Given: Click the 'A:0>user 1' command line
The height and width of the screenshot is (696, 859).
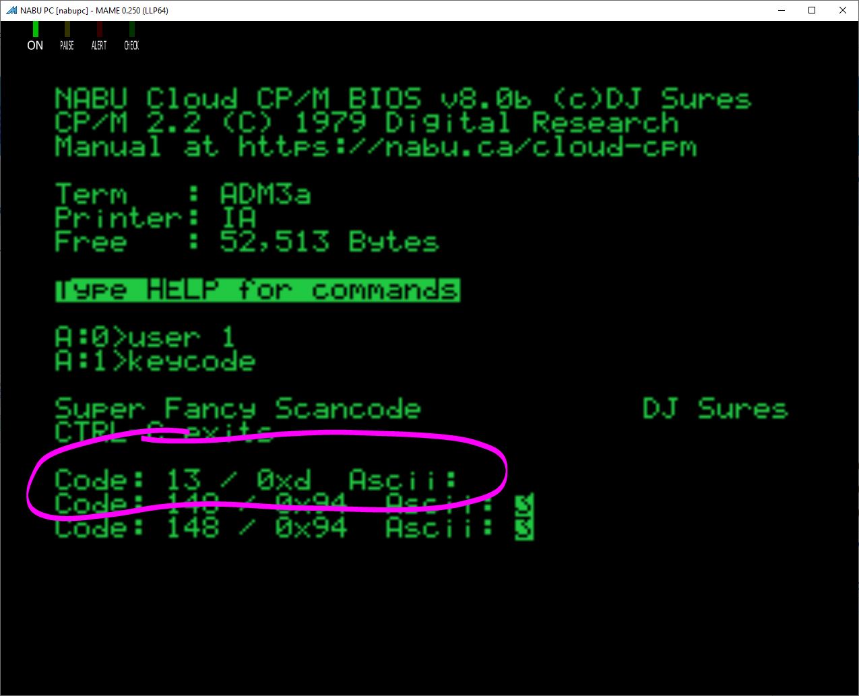Looking at the screenshot, I should click(145, 338).
